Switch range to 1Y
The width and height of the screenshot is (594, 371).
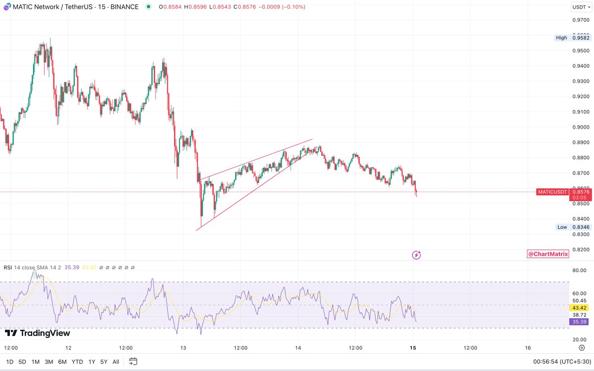tap(92, 362)
